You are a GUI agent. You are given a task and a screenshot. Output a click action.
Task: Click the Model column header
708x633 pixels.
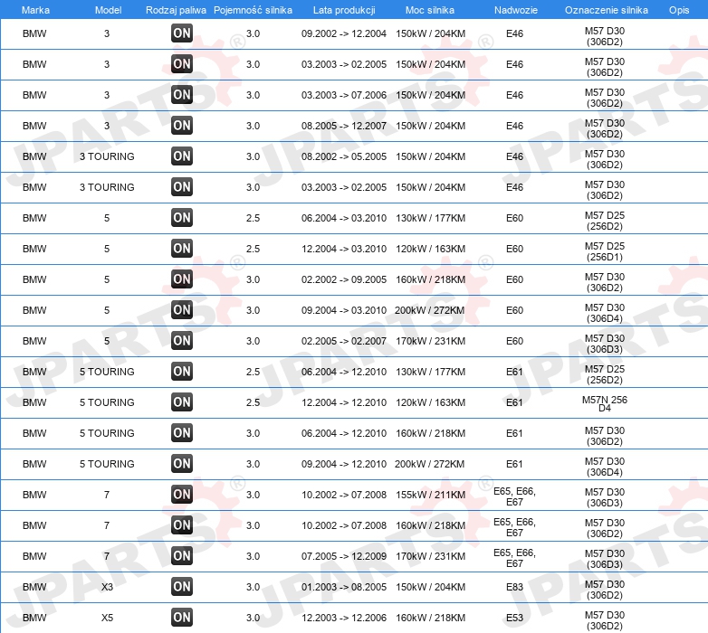click(x=108, y=10)
